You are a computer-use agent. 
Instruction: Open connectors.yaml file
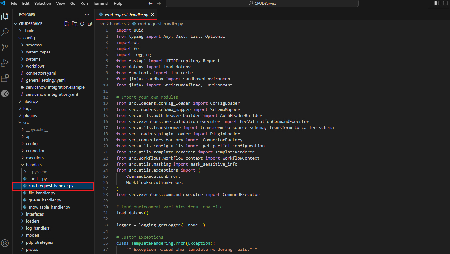(x=53, y=73)
